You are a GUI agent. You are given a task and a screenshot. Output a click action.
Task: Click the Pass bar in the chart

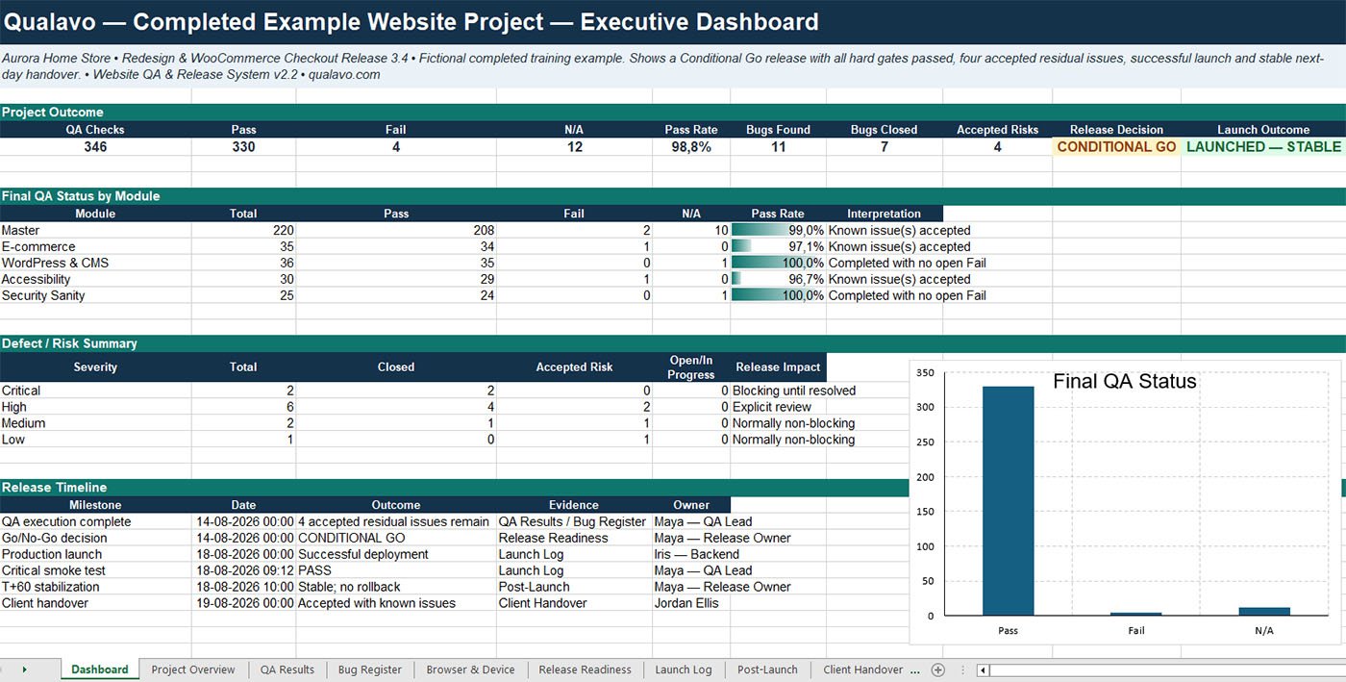tap(1008, 500)
